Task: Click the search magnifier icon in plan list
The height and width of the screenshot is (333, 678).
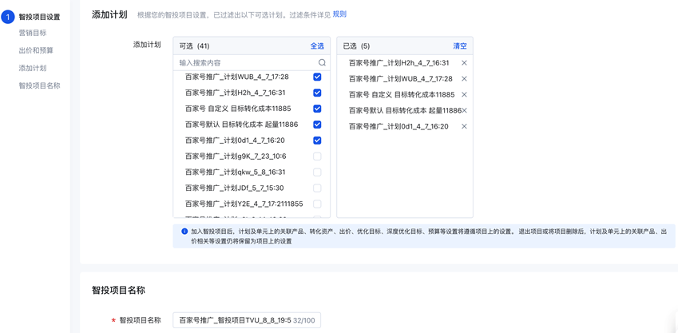Action: (322, 62)
